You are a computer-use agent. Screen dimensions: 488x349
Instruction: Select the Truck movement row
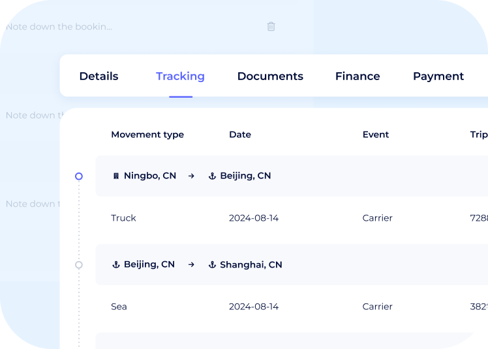[123, 218]
